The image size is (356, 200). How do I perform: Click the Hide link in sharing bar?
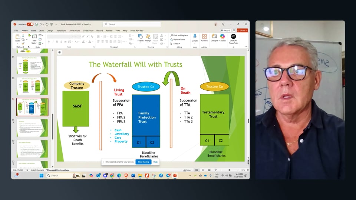(155, 162)
